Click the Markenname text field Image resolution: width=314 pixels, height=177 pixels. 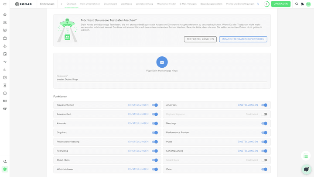[162, 80]
